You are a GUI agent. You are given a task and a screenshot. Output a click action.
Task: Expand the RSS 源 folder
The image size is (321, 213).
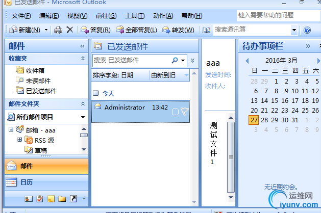click(x=19, y=140)
